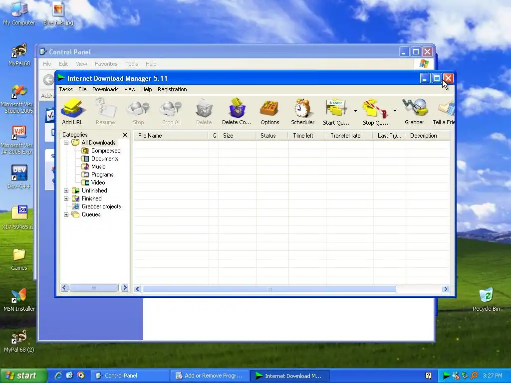Sort by Transfer rate column header
Screen dimensions: 511x383
[x=349, y=136]
